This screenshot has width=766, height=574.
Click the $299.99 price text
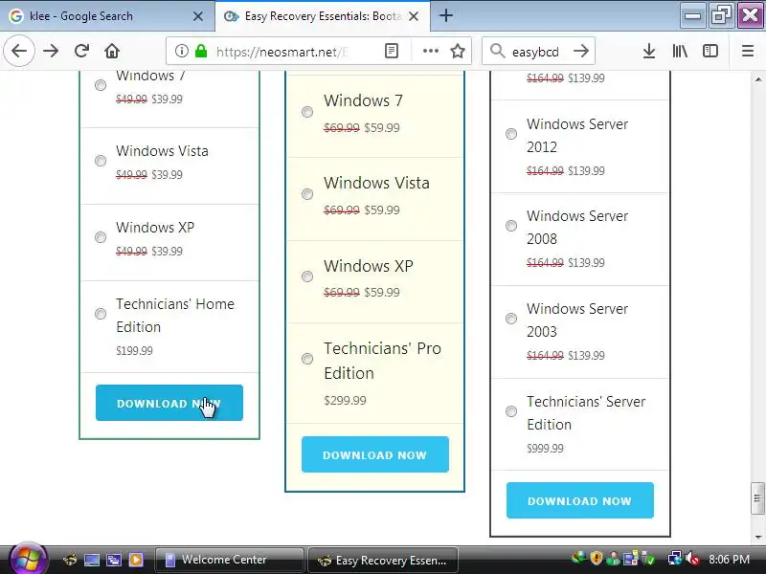click(345, 400)
